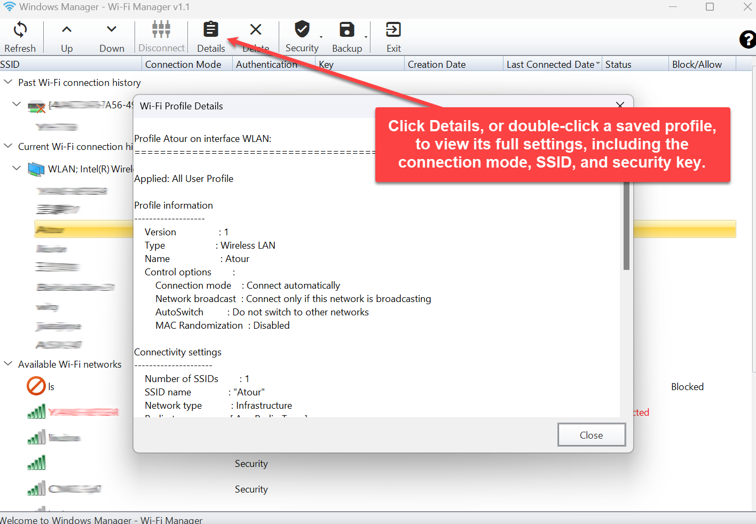
Task: Collapse the A56-4 adapter node
Action: (17, 104)
